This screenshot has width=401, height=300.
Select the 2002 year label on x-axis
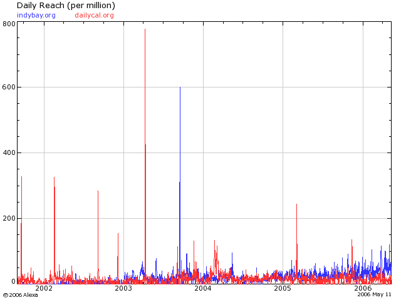tap(44, 289)
